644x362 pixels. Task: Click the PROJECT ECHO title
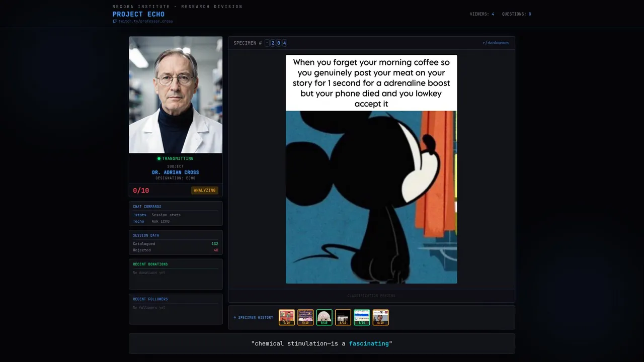tap(138, 14)
